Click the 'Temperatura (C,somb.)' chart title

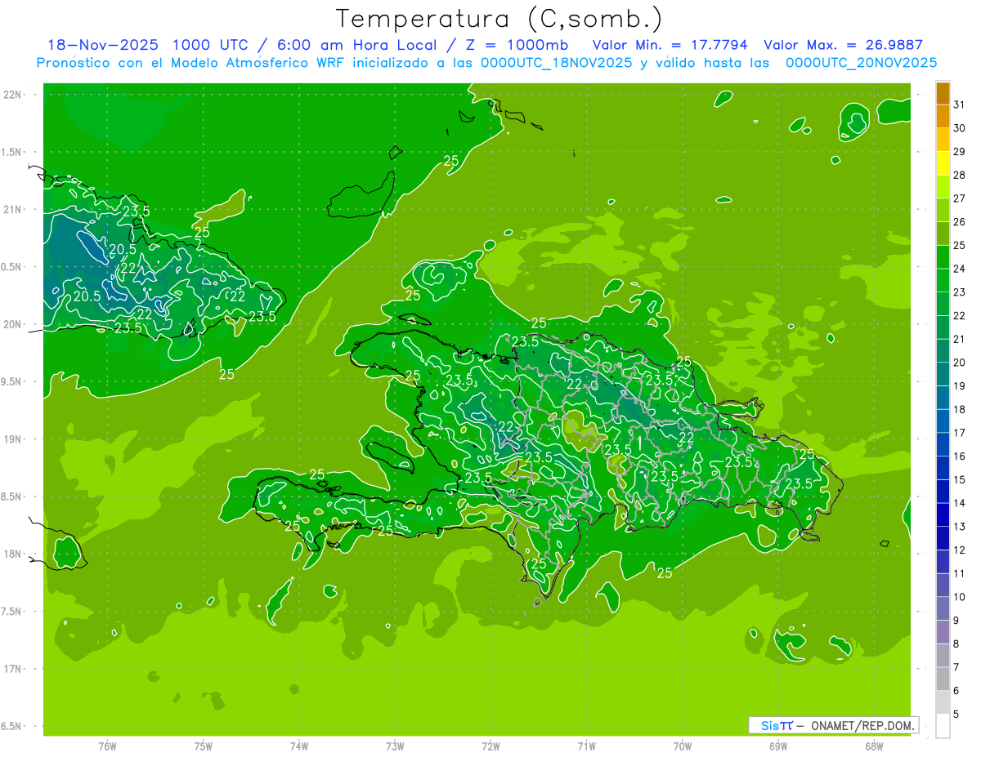pyautogui.click(x=499, y=19)
